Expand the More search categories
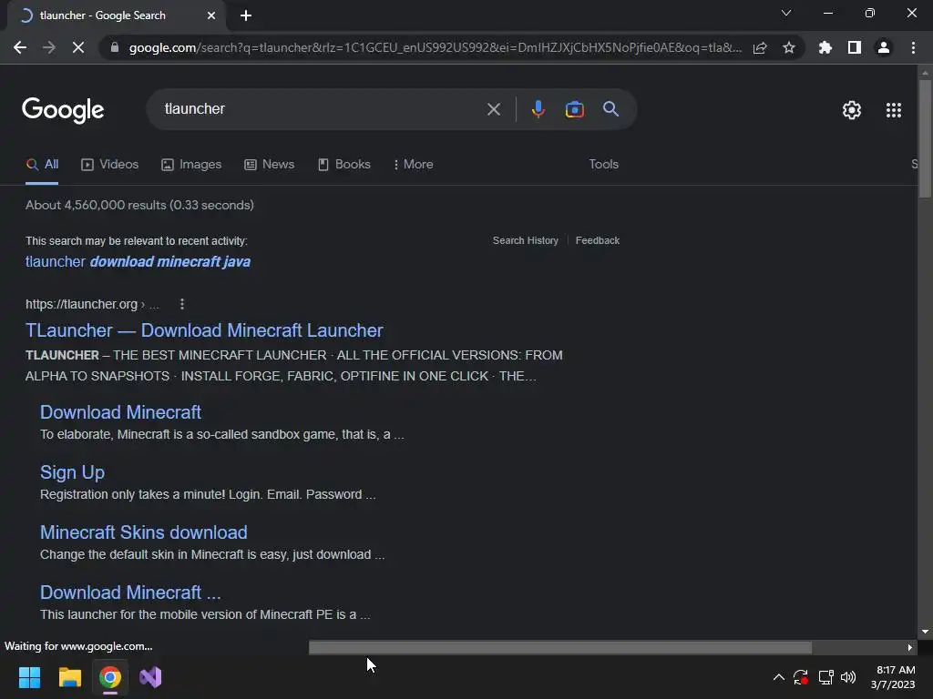The image size is (933, 699). [x=413, y=164]
